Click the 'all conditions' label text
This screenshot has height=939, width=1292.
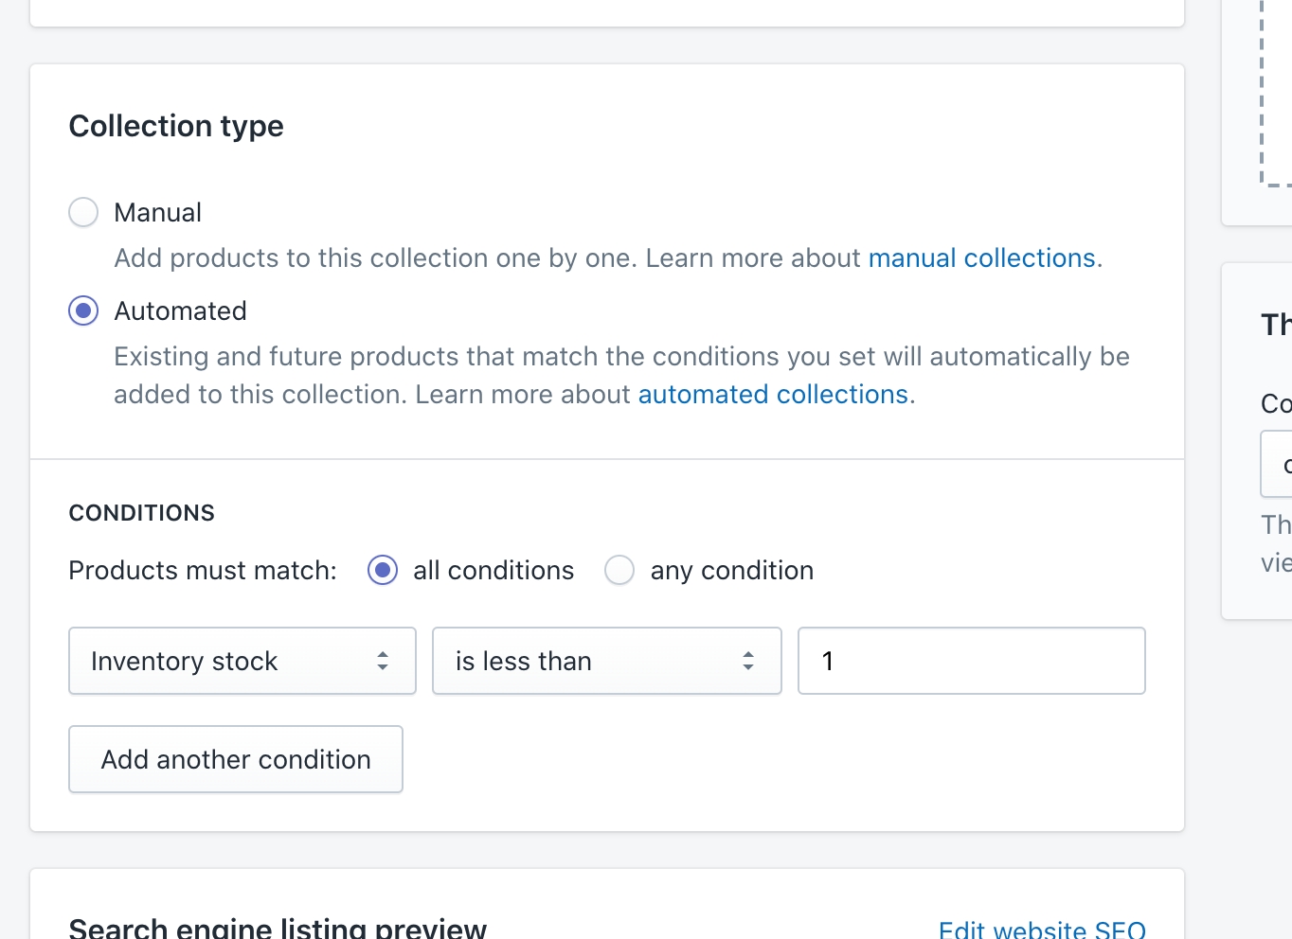pos(493,570)
